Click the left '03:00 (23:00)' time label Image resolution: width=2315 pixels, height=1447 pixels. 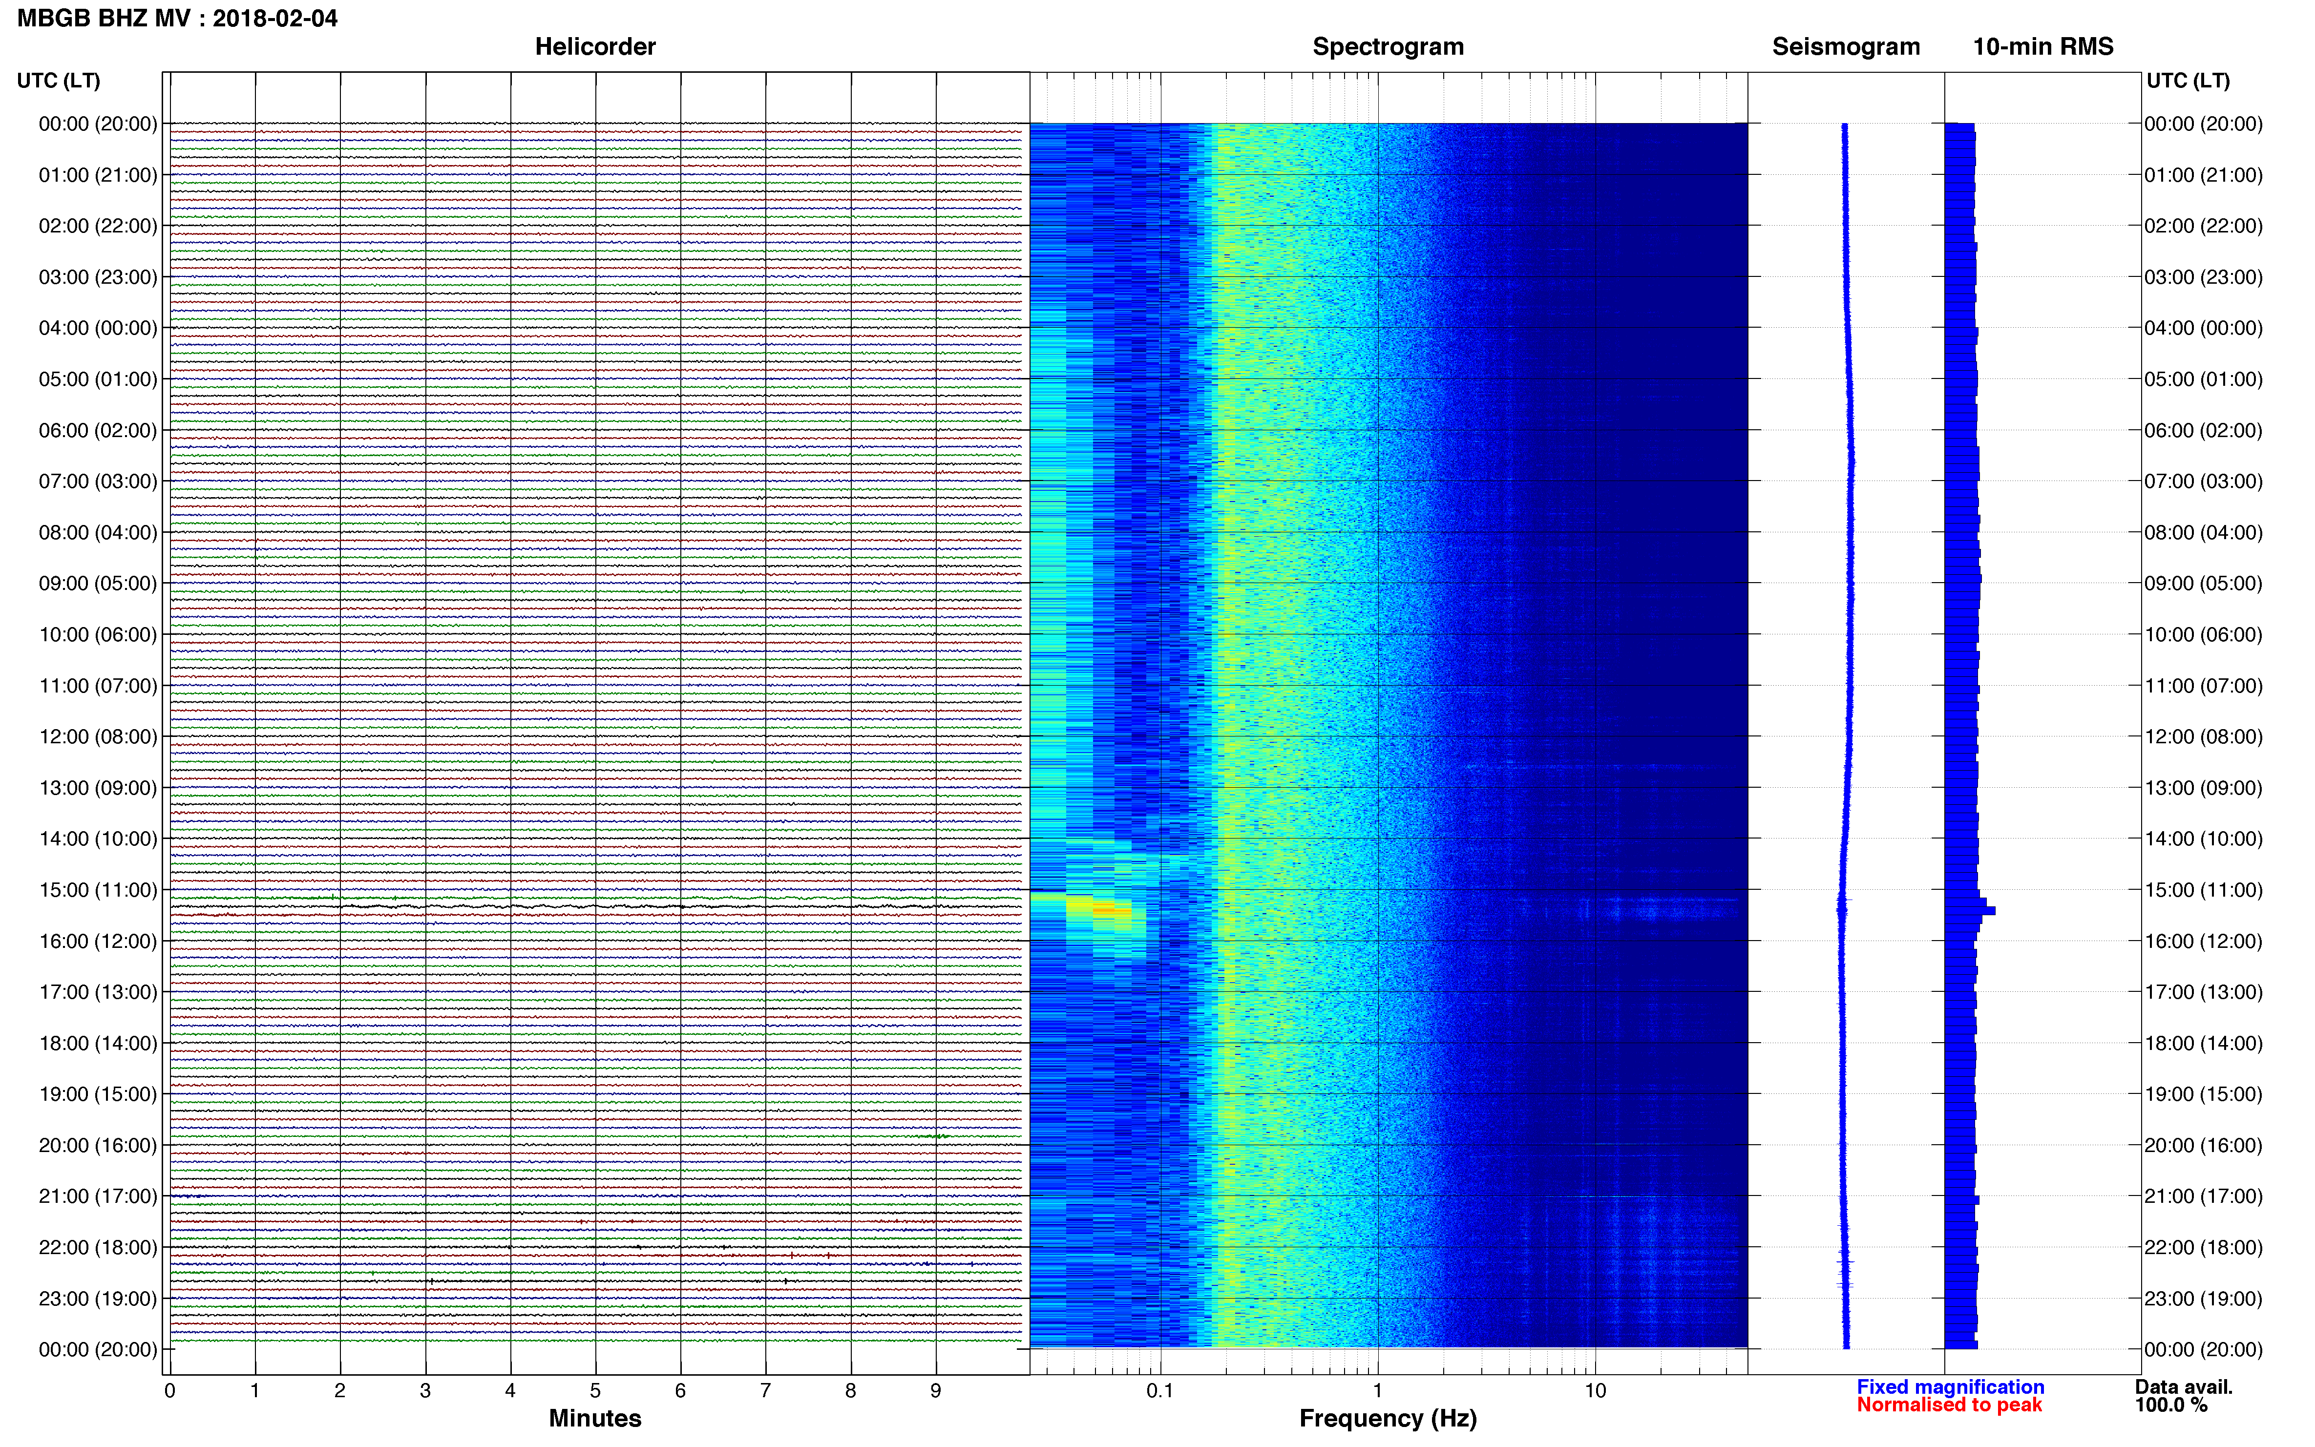coord(98,276)
